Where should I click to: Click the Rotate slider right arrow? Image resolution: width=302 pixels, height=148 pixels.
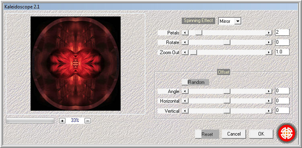pos(268,42)
